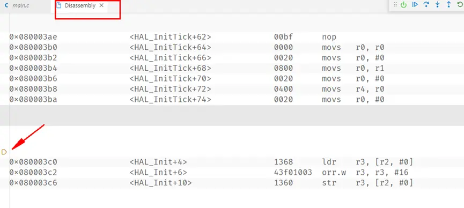Select the Disassembly tab

80,5
